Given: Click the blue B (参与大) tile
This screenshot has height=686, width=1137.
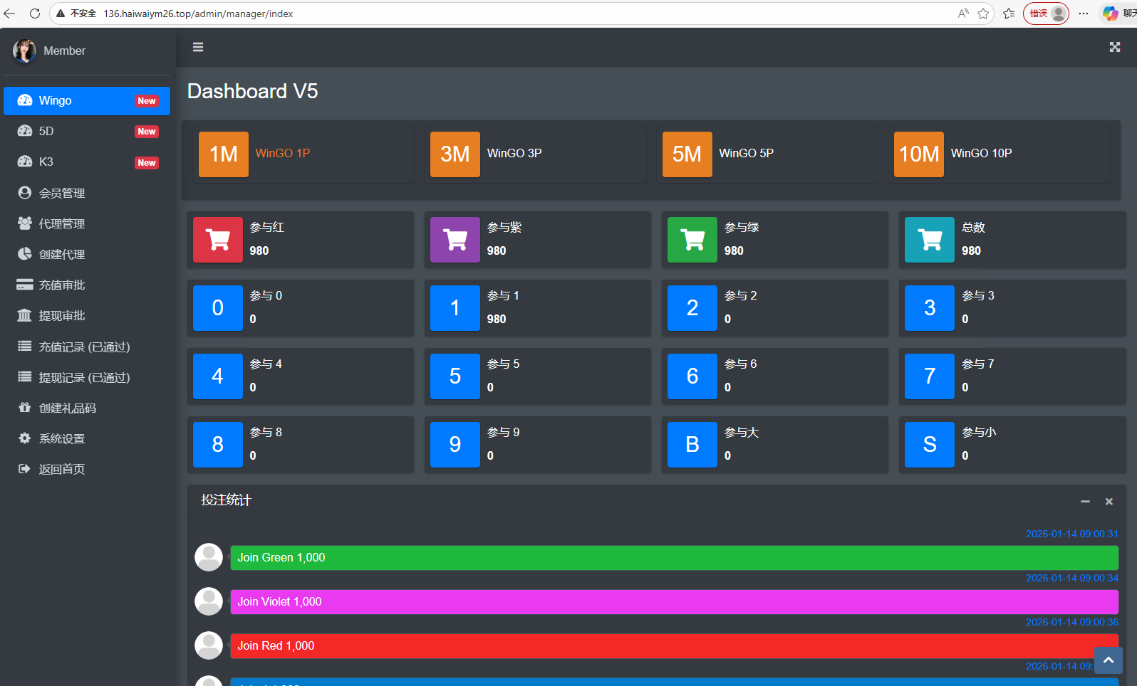Looking at the screenshot, I should coord(692,445).
